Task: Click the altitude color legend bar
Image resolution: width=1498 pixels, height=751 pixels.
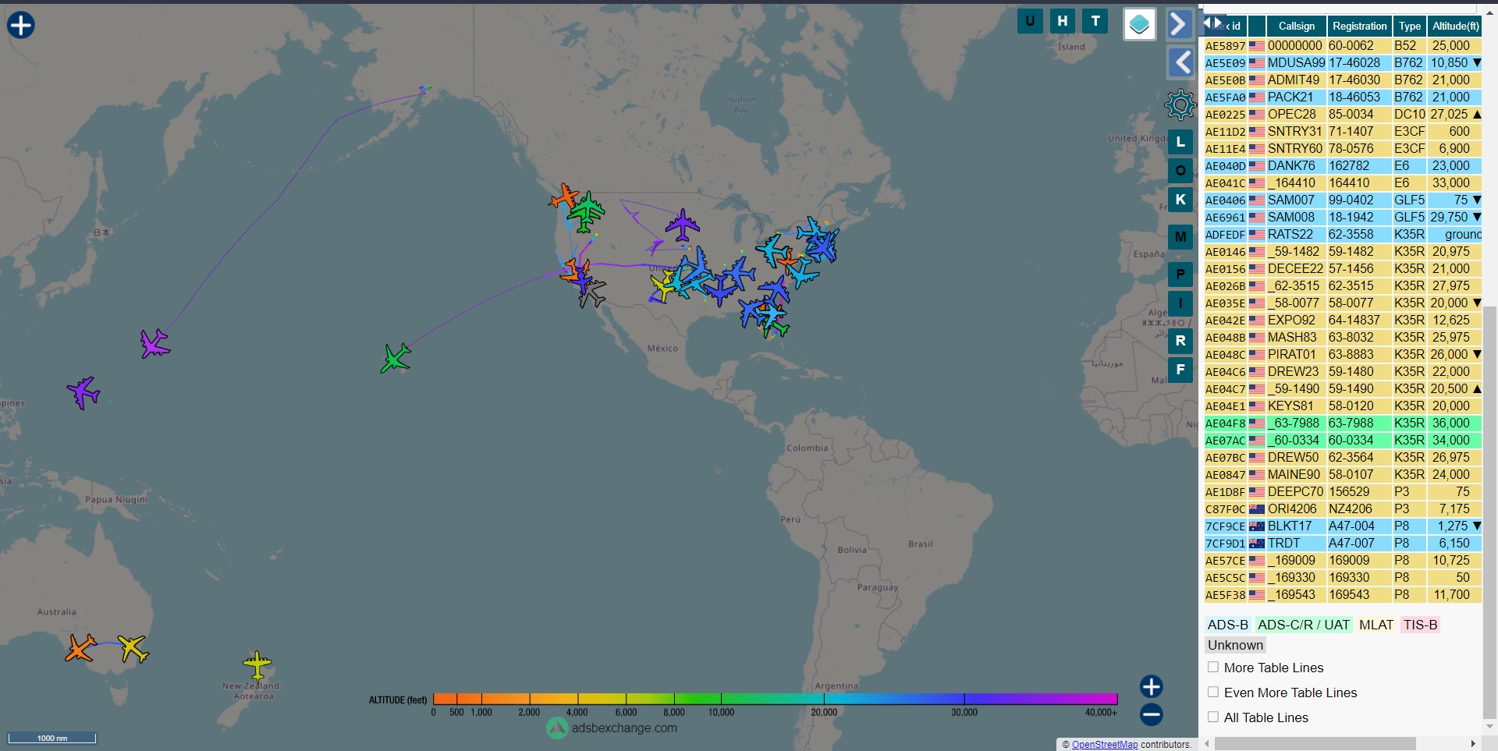Action: tap(775, 699)
